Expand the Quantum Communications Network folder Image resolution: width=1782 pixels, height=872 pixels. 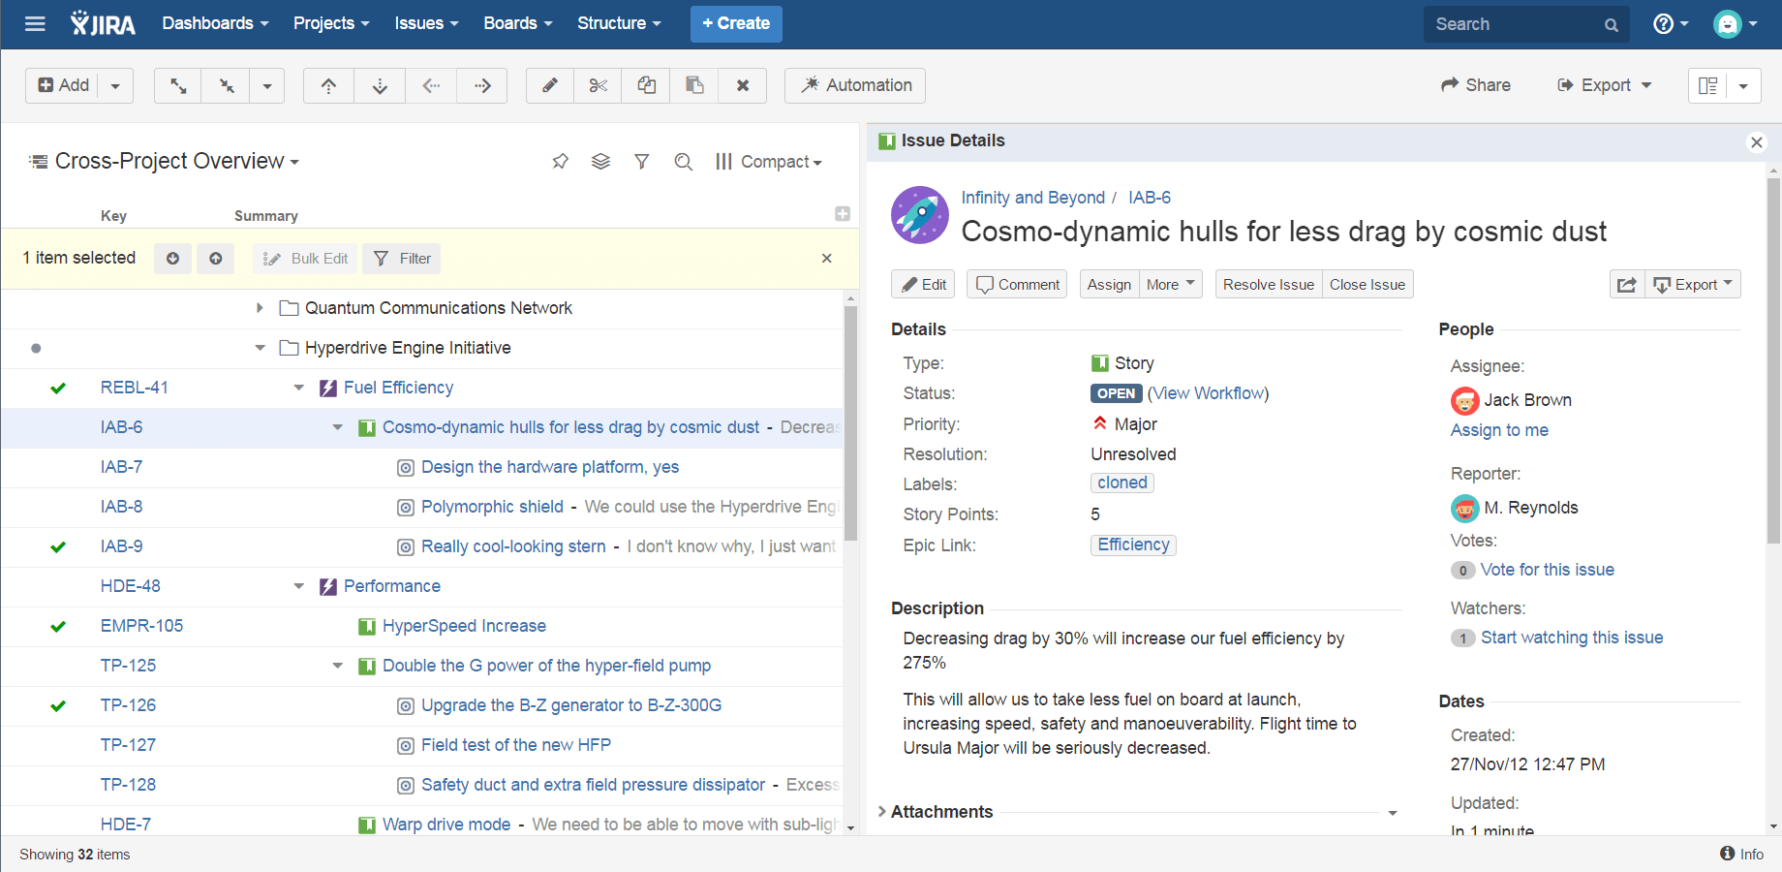coord(259,308)
